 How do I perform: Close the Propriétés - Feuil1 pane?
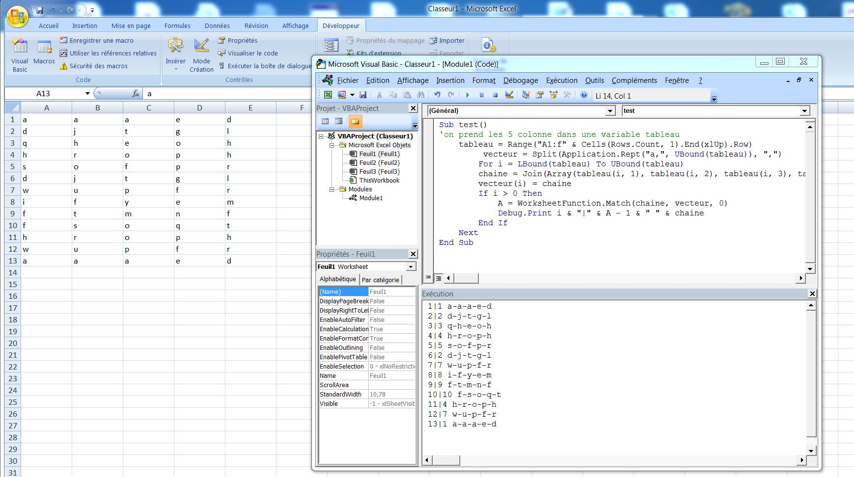coord(413,254)
